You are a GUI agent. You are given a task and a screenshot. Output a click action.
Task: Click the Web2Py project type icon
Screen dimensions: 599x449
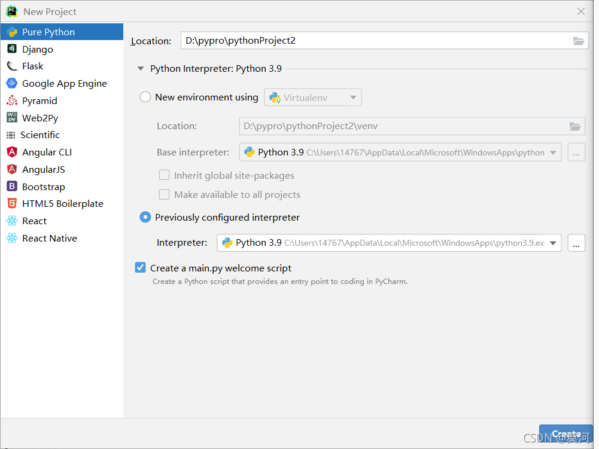click(12, 118)
